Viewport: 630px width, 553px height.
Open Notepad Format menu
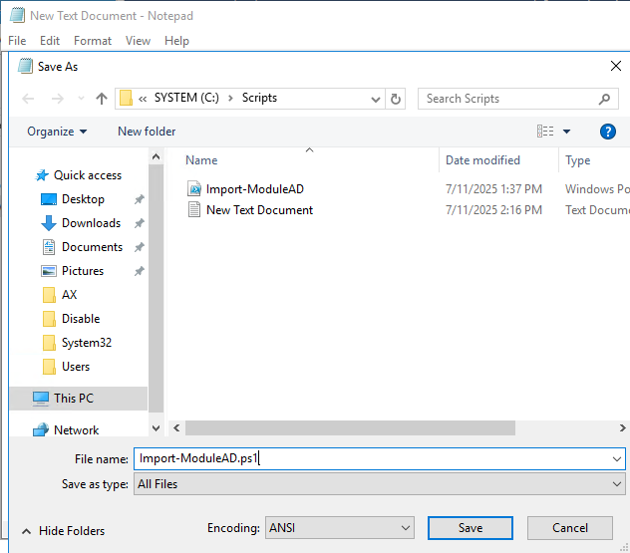[93, 41]
